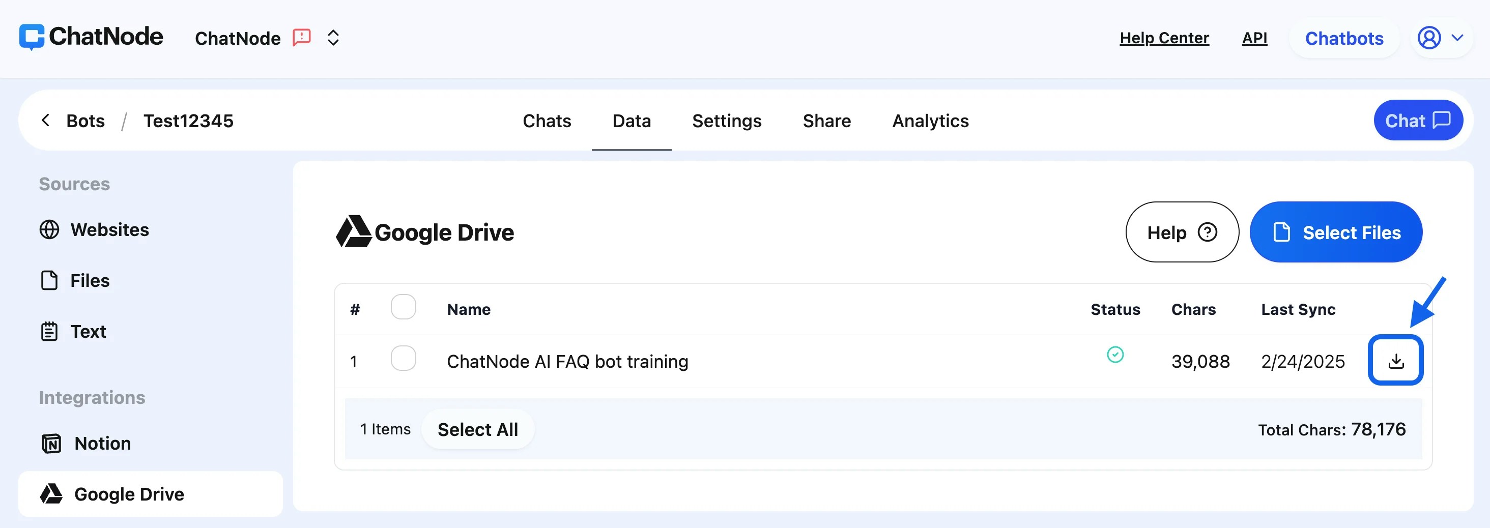1490x528 pixels.
Task: Click the 39,088 chars value
Action: click(x=1200, y=362)
